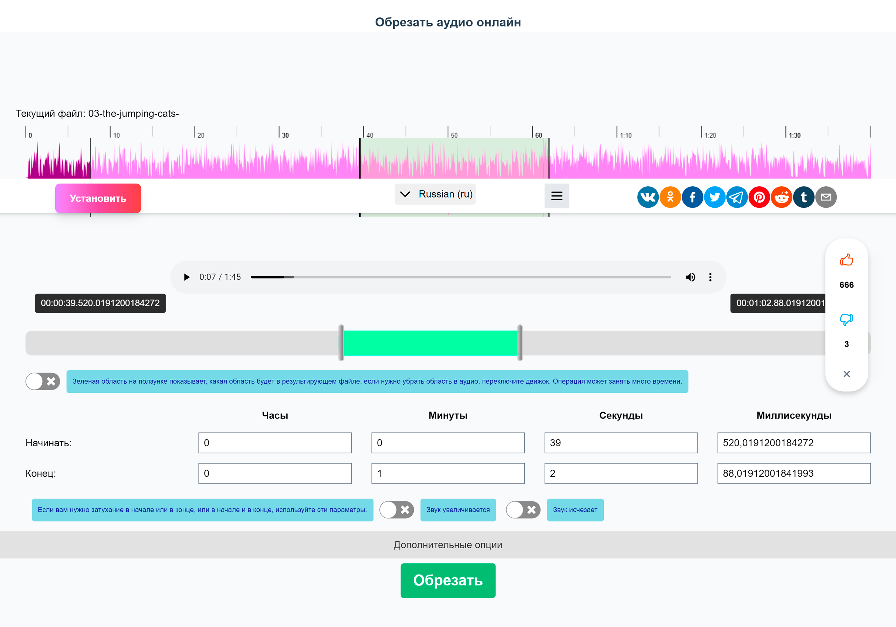Expand Дополнительные опции section
The image size is (896, 627).
[x=448, y=545]
